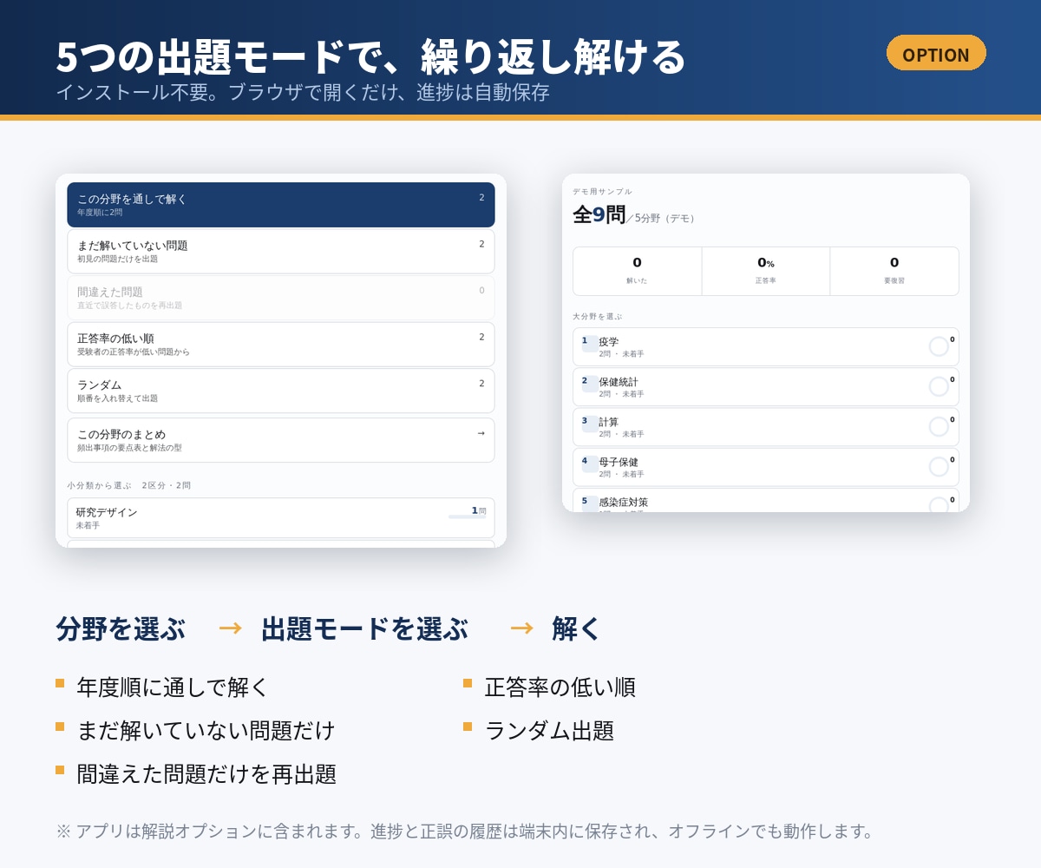1041x868 pixels.
Task: Select 'ランダム' mode button
Action: tap(281, 391)
